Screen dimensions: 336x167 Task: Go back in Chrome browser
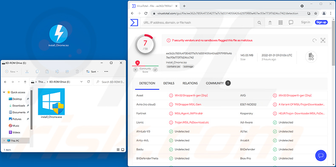click(x=132, y=13)
